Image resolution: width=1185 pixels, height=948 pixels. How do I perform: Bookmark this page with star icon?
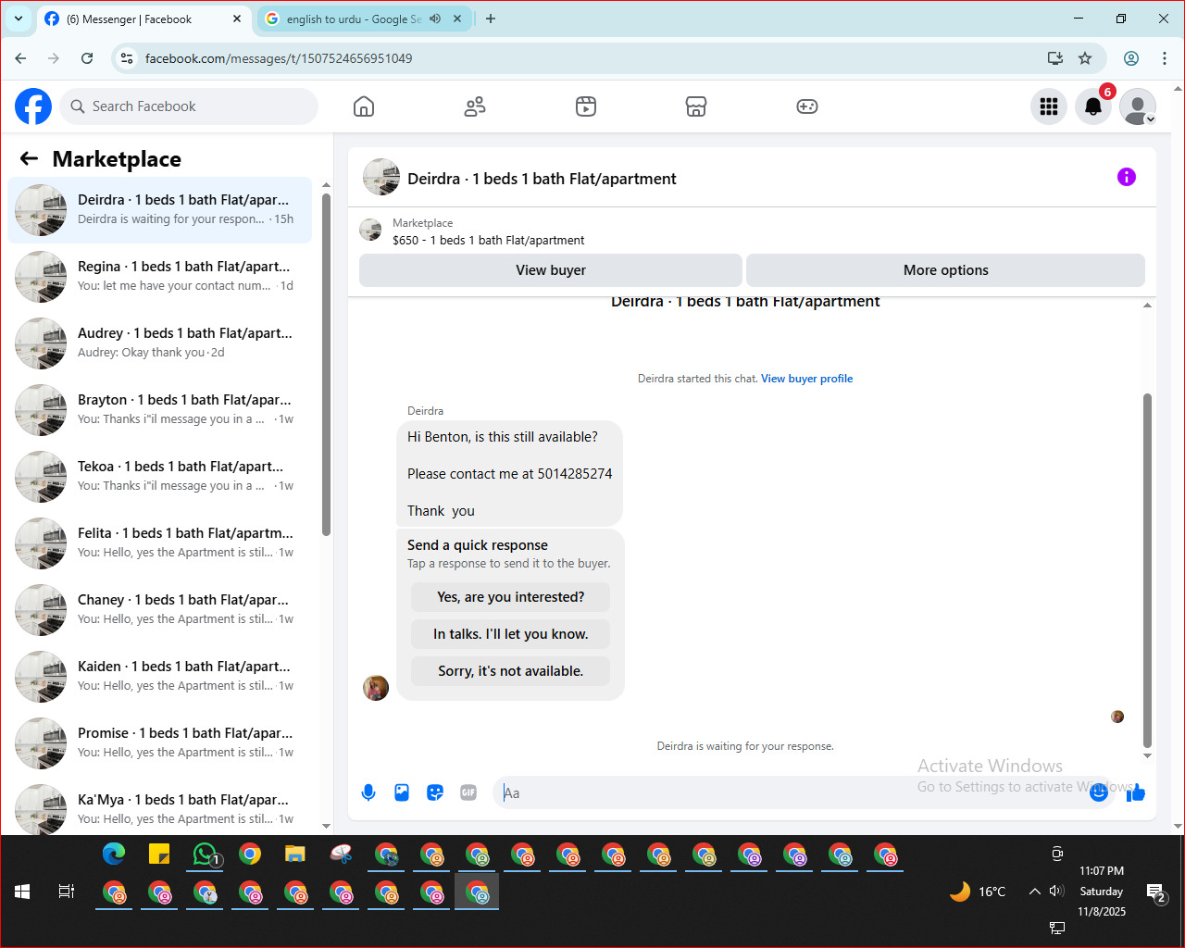coord(1085,58)
